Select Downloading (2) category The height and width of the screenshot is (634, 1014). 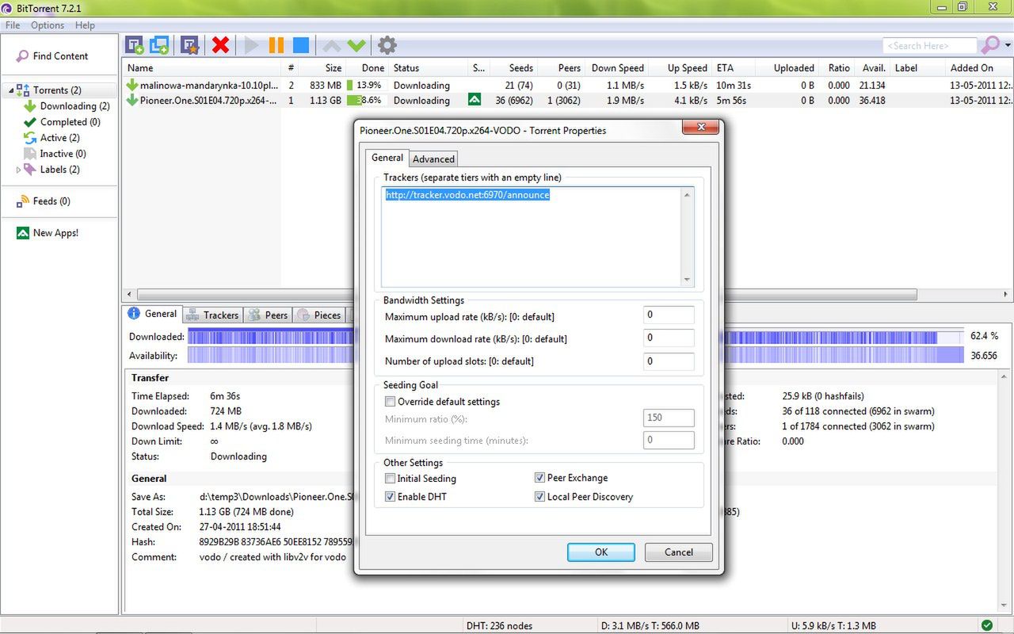tap(67, 106)
